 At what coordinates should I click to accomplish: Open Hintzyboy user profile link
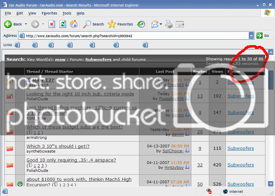pos(174,167)
